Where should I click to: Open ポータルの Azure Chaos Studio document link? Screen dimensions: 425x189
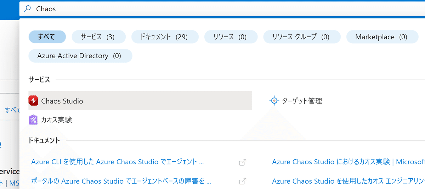pyautogui.click(x=121, y=181)
